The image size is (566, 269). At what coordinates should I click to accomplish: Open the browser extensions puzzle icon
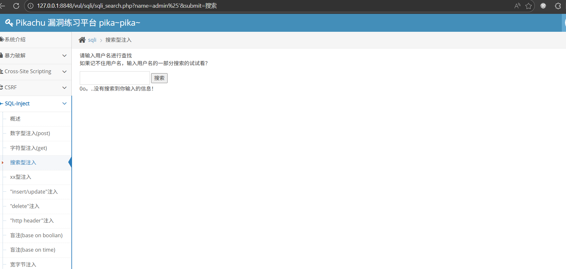click(x=558, y=6)
